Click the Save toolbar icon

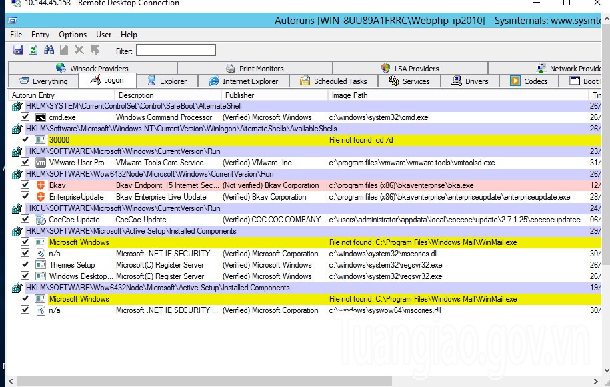click(18, 50)
